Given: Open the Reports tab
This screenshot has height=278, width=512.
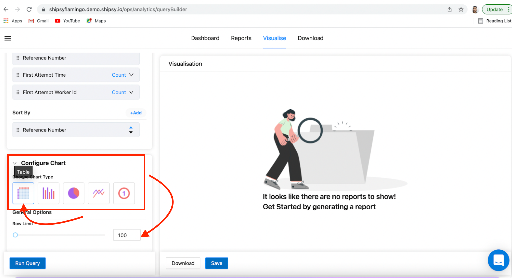Looking at the screenshot, I should 241,38.
